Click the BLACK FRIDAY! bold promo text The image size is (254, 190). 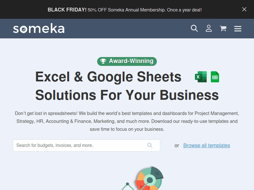pyautogui.click(x=67, y=10)
